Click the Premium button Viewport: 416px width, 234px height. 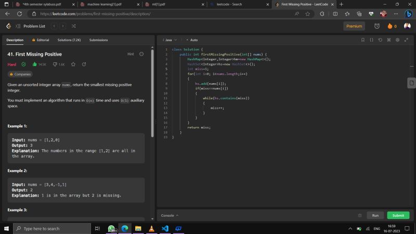point(354,26)
